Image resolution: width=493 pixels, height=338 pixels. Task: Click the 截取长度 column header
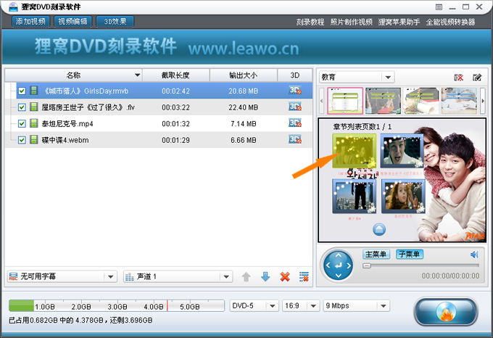click(x=175, y=75)
